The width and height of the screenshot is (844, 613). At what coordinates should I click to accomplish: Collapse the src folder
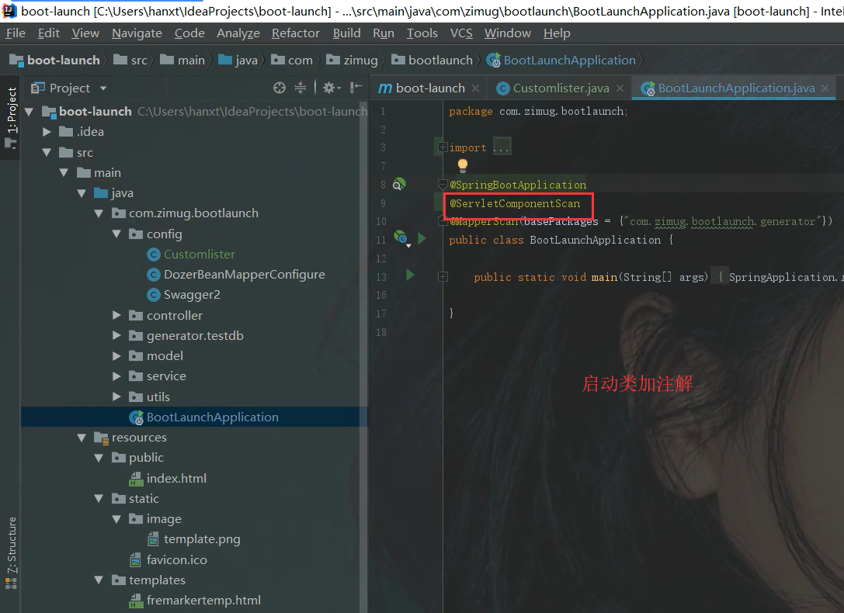pyautogui.click(x=47, y=152)
